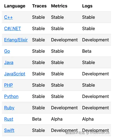Open the Python language link
Image resolution: width=113 pixels, height=138 pixels.
[x=11, y=97]
